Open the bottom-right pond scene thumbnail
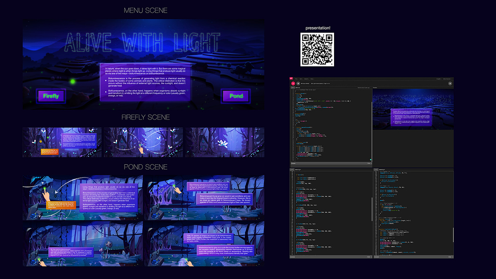The image size is (496, 279). (x=204, y=244)
